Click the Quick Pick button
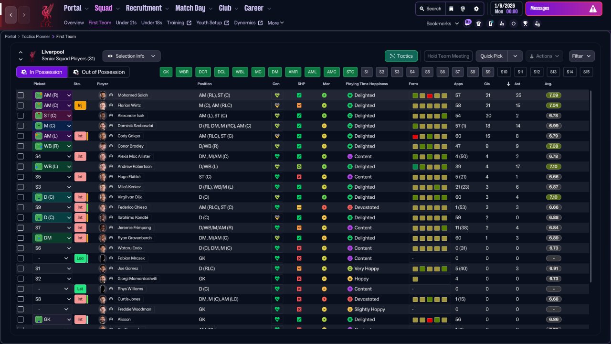Screen dimensions: 611x344 pos(492,56)
